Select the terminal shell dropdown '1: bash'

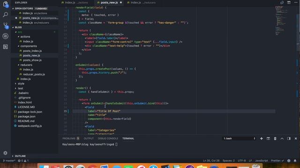tap(240, 139)
